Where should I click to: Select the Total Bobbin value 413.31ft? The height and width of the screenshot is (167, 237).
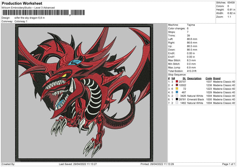pos(192,71)
